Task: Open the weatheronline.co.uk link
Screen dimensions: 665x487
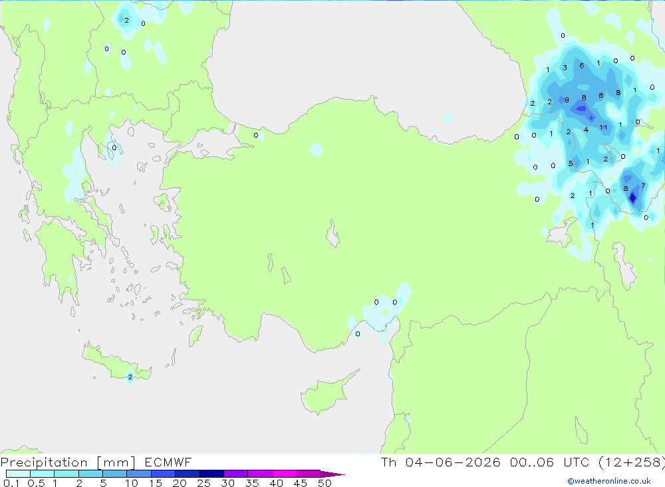Action: coord(609,481)
